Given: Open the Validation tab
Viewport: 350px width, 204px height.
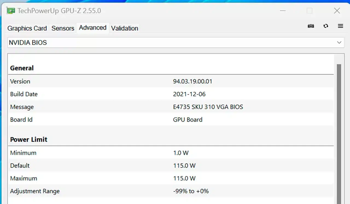Looking at the screenshot, I should click(125, 28).
